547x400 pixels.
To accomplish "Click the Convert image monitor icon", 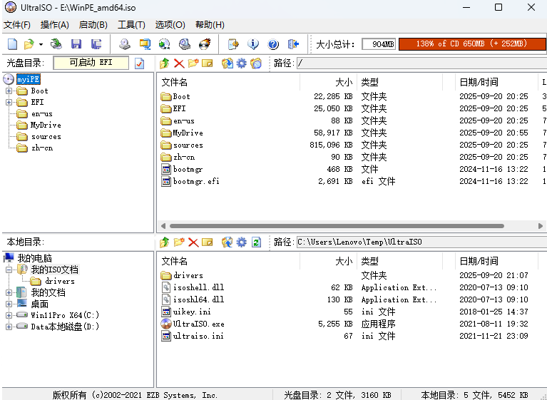I will (x=145, y=44).
